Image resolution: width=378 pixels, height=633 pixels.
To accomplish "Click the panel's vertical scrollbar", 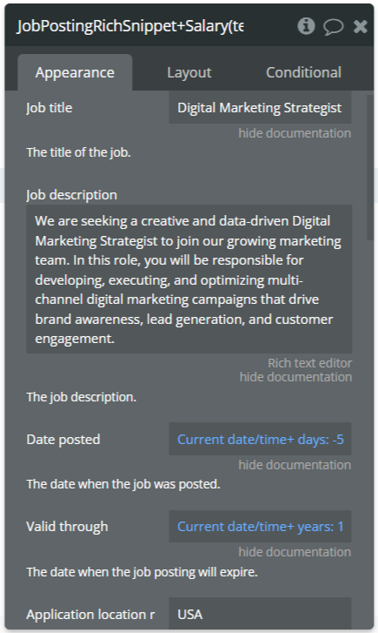I will coord(370,167).
